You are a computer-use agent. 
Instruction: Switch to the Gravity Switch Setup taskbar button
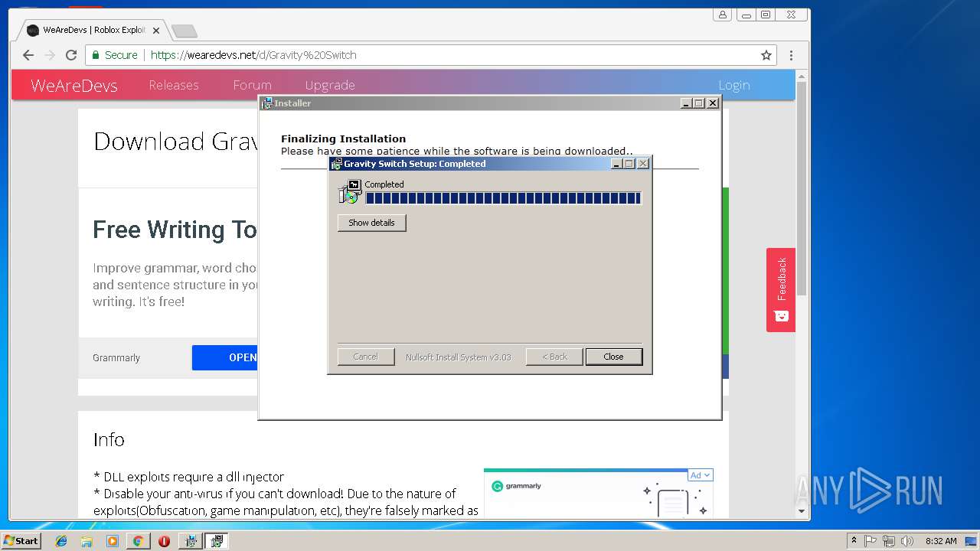(217, 541)
